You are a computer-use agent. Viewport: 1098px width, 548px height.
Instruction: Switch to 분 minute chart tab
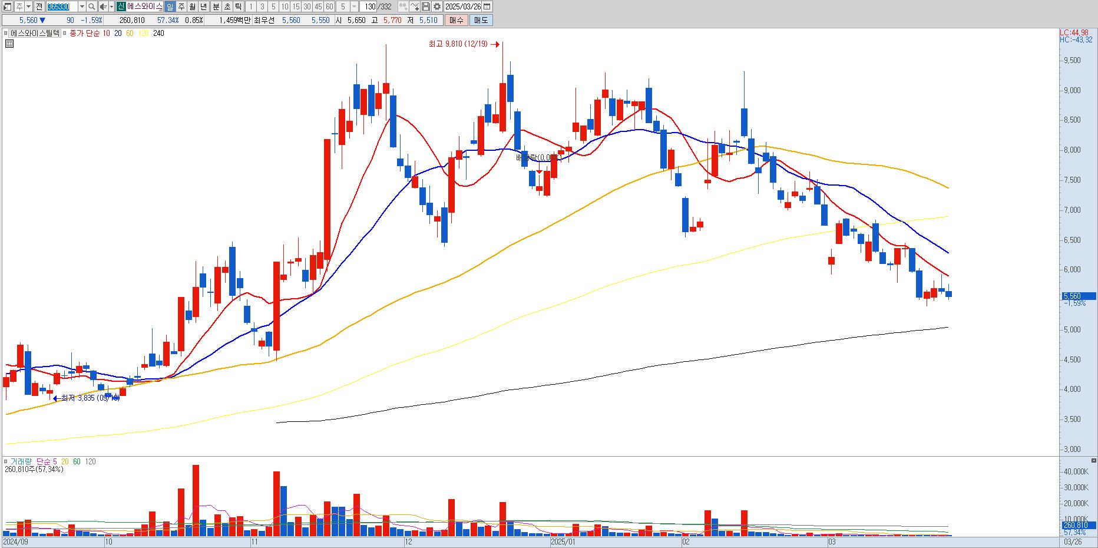(x=216, y=6)
